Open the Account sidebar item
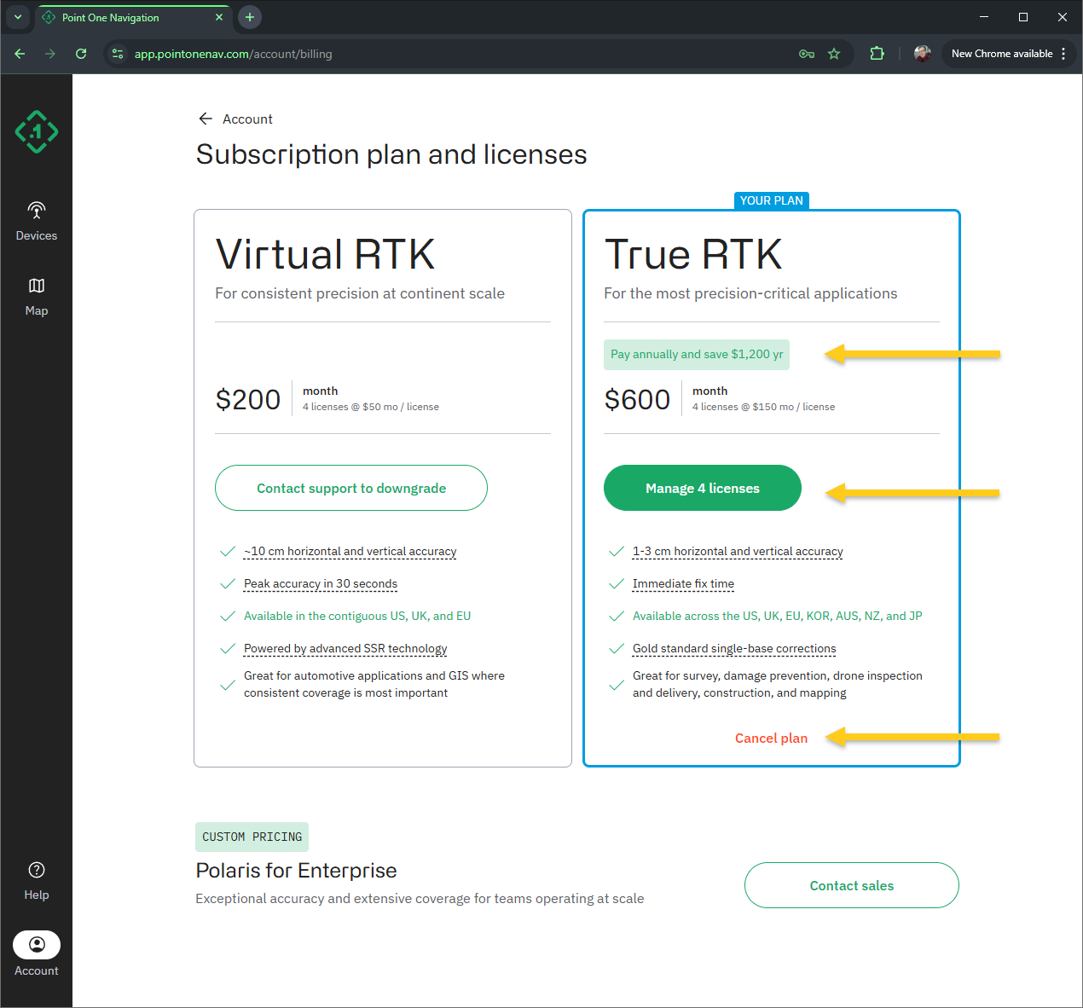The image size is (1083, 1008). pos(37,953)
